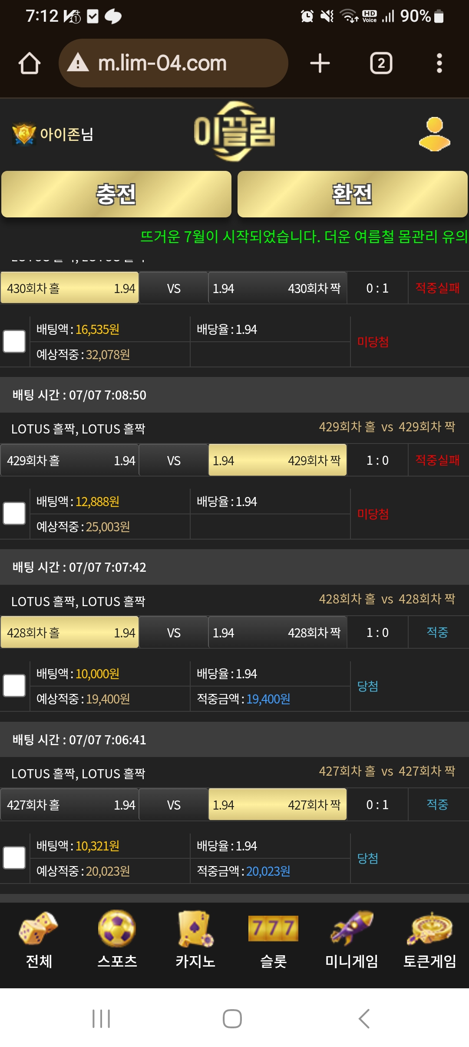Image resolution: width=469 pixels, height=1047 pixels.
Task: Tap the browser home icon
Action: pyautogui.click(x=30, y=63)
